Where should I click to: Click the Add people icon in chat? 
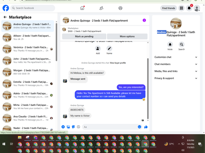pyautogui.click(x=98, y=48)
